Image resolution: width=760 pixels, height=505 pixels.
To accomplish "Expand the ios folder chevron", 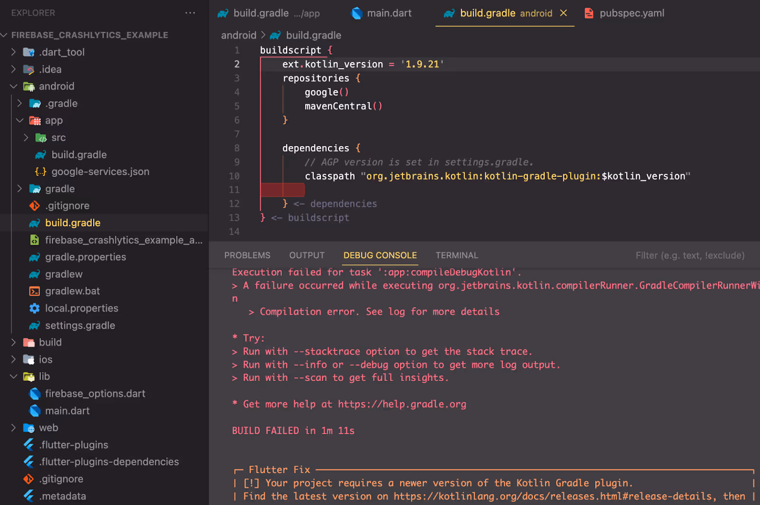I will click(13, 359).
